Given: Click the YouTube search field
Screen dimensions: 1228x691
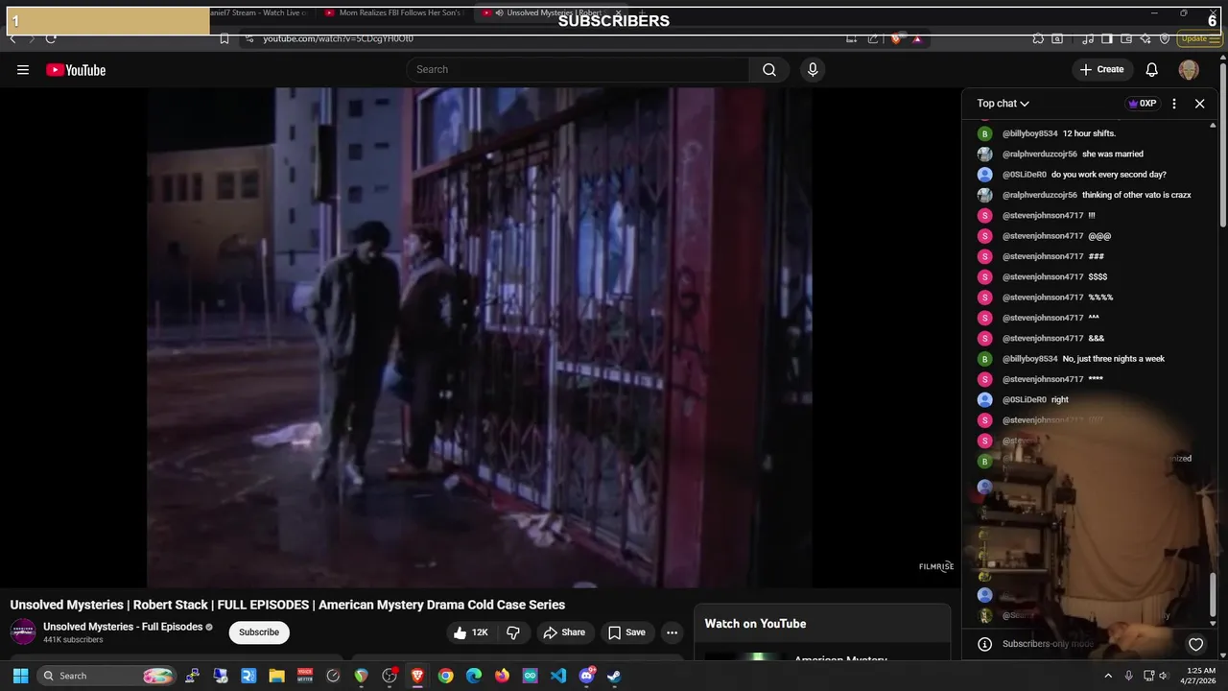Looking at the screenshot, I should (578, 69).
